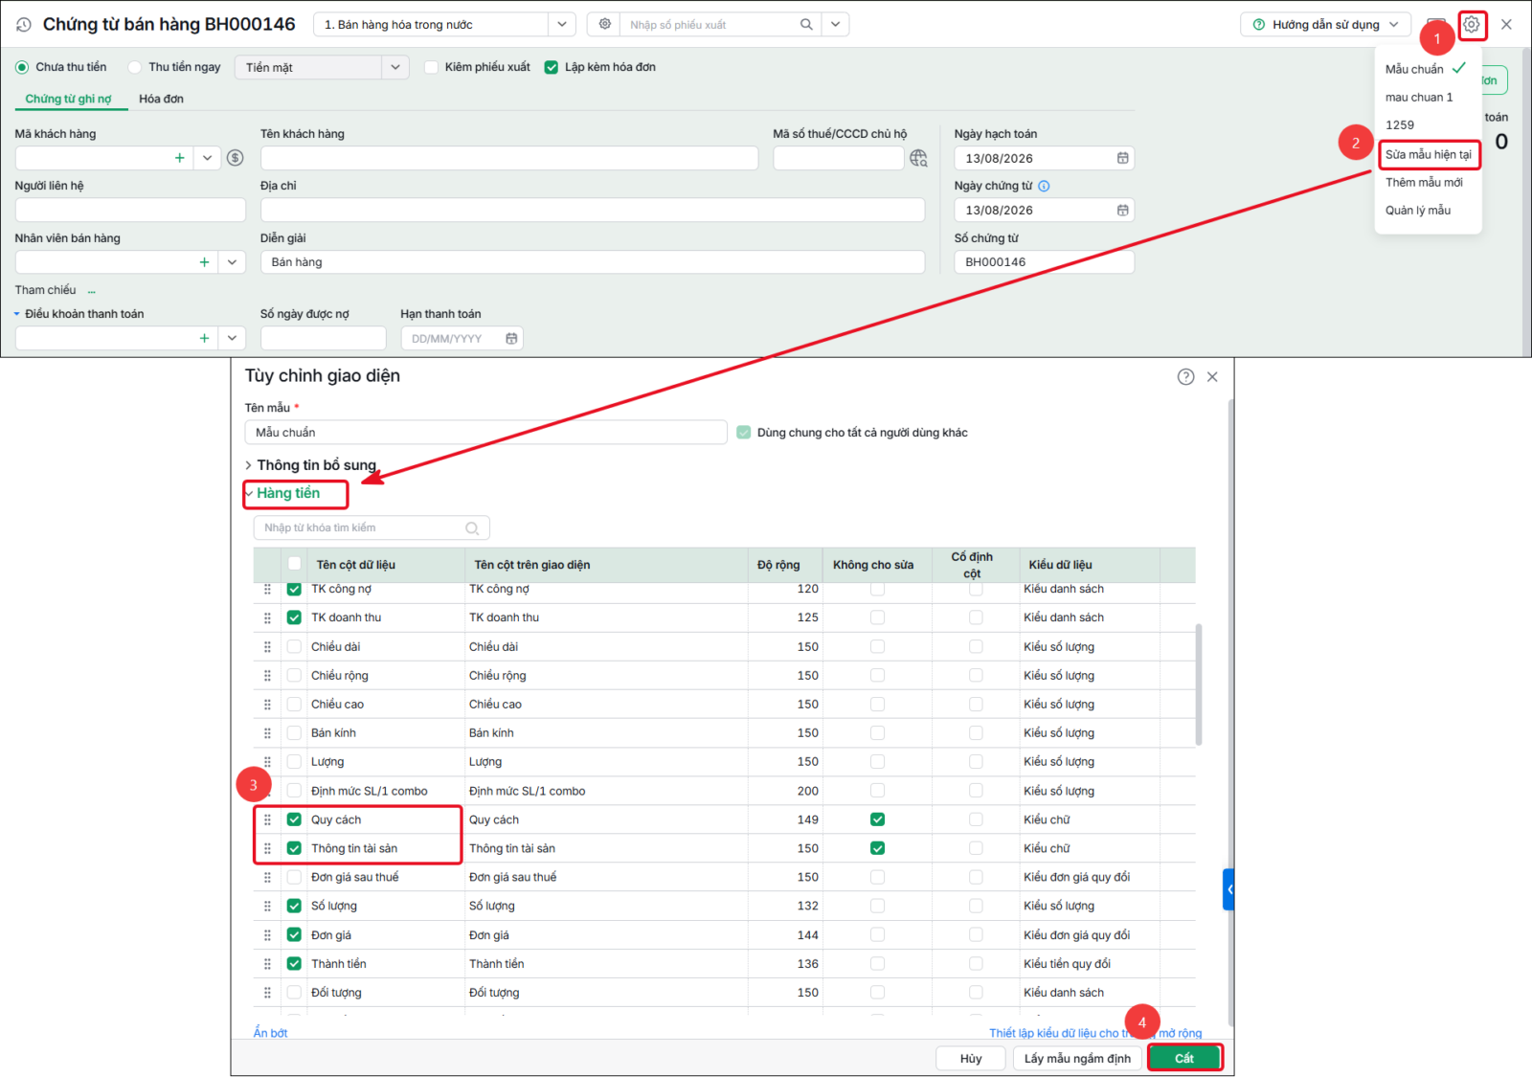Click the blue side panel collapse arrow
This screenshot has width=1532, height=1077.
click(1229, 889)
